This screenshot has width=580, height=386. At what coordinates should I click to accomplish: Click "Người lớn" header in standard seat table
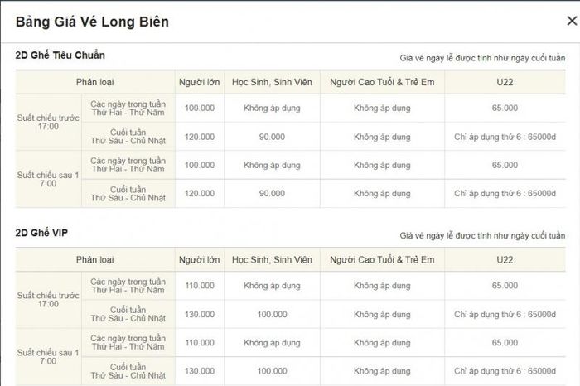(199, 82)
